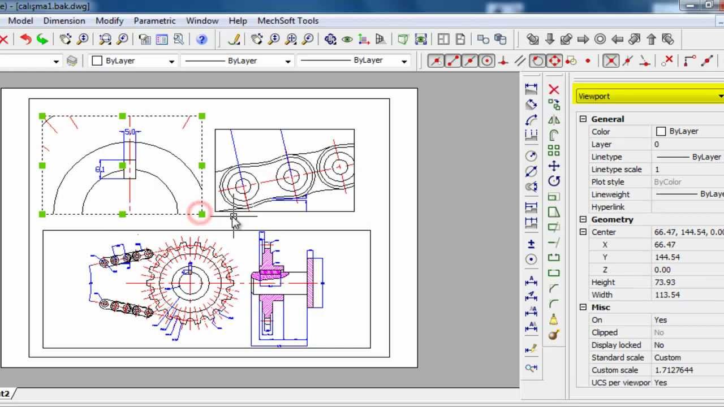724x407 pixels.
Task: Toggle Tangent object snap
Action: 537,60
